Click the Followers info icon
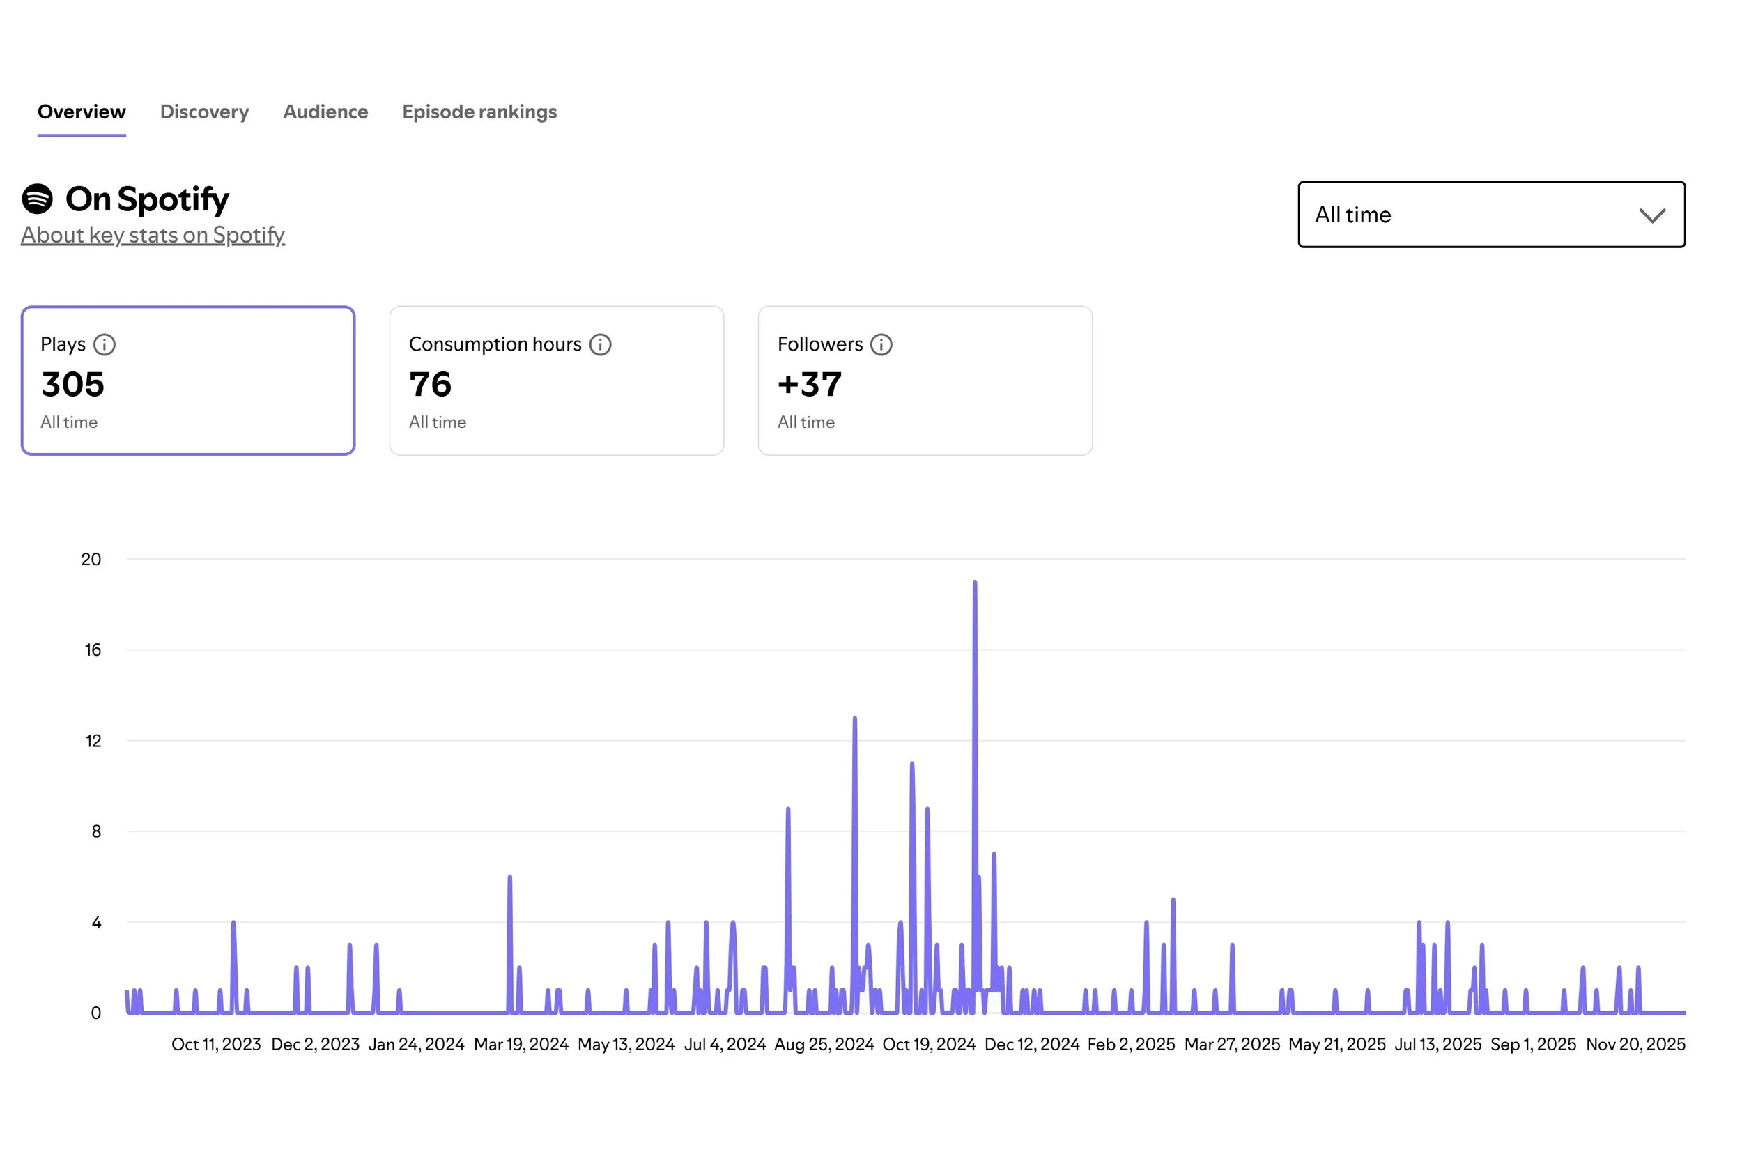Image resolution: width=1742 pixels, height=1159 pixels. [881, 344]
